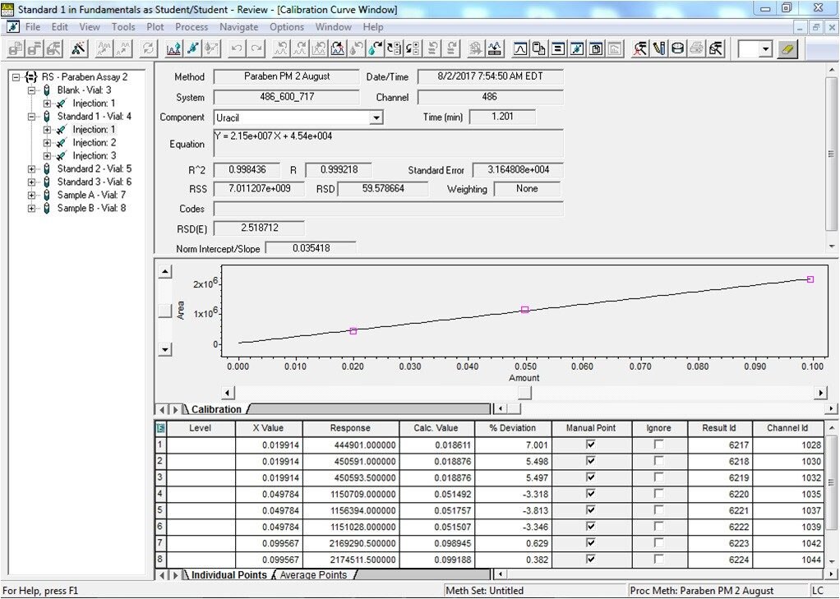840x599 pixels.
Task: Switch to the Average Points tab
Action: click(313, 575)
